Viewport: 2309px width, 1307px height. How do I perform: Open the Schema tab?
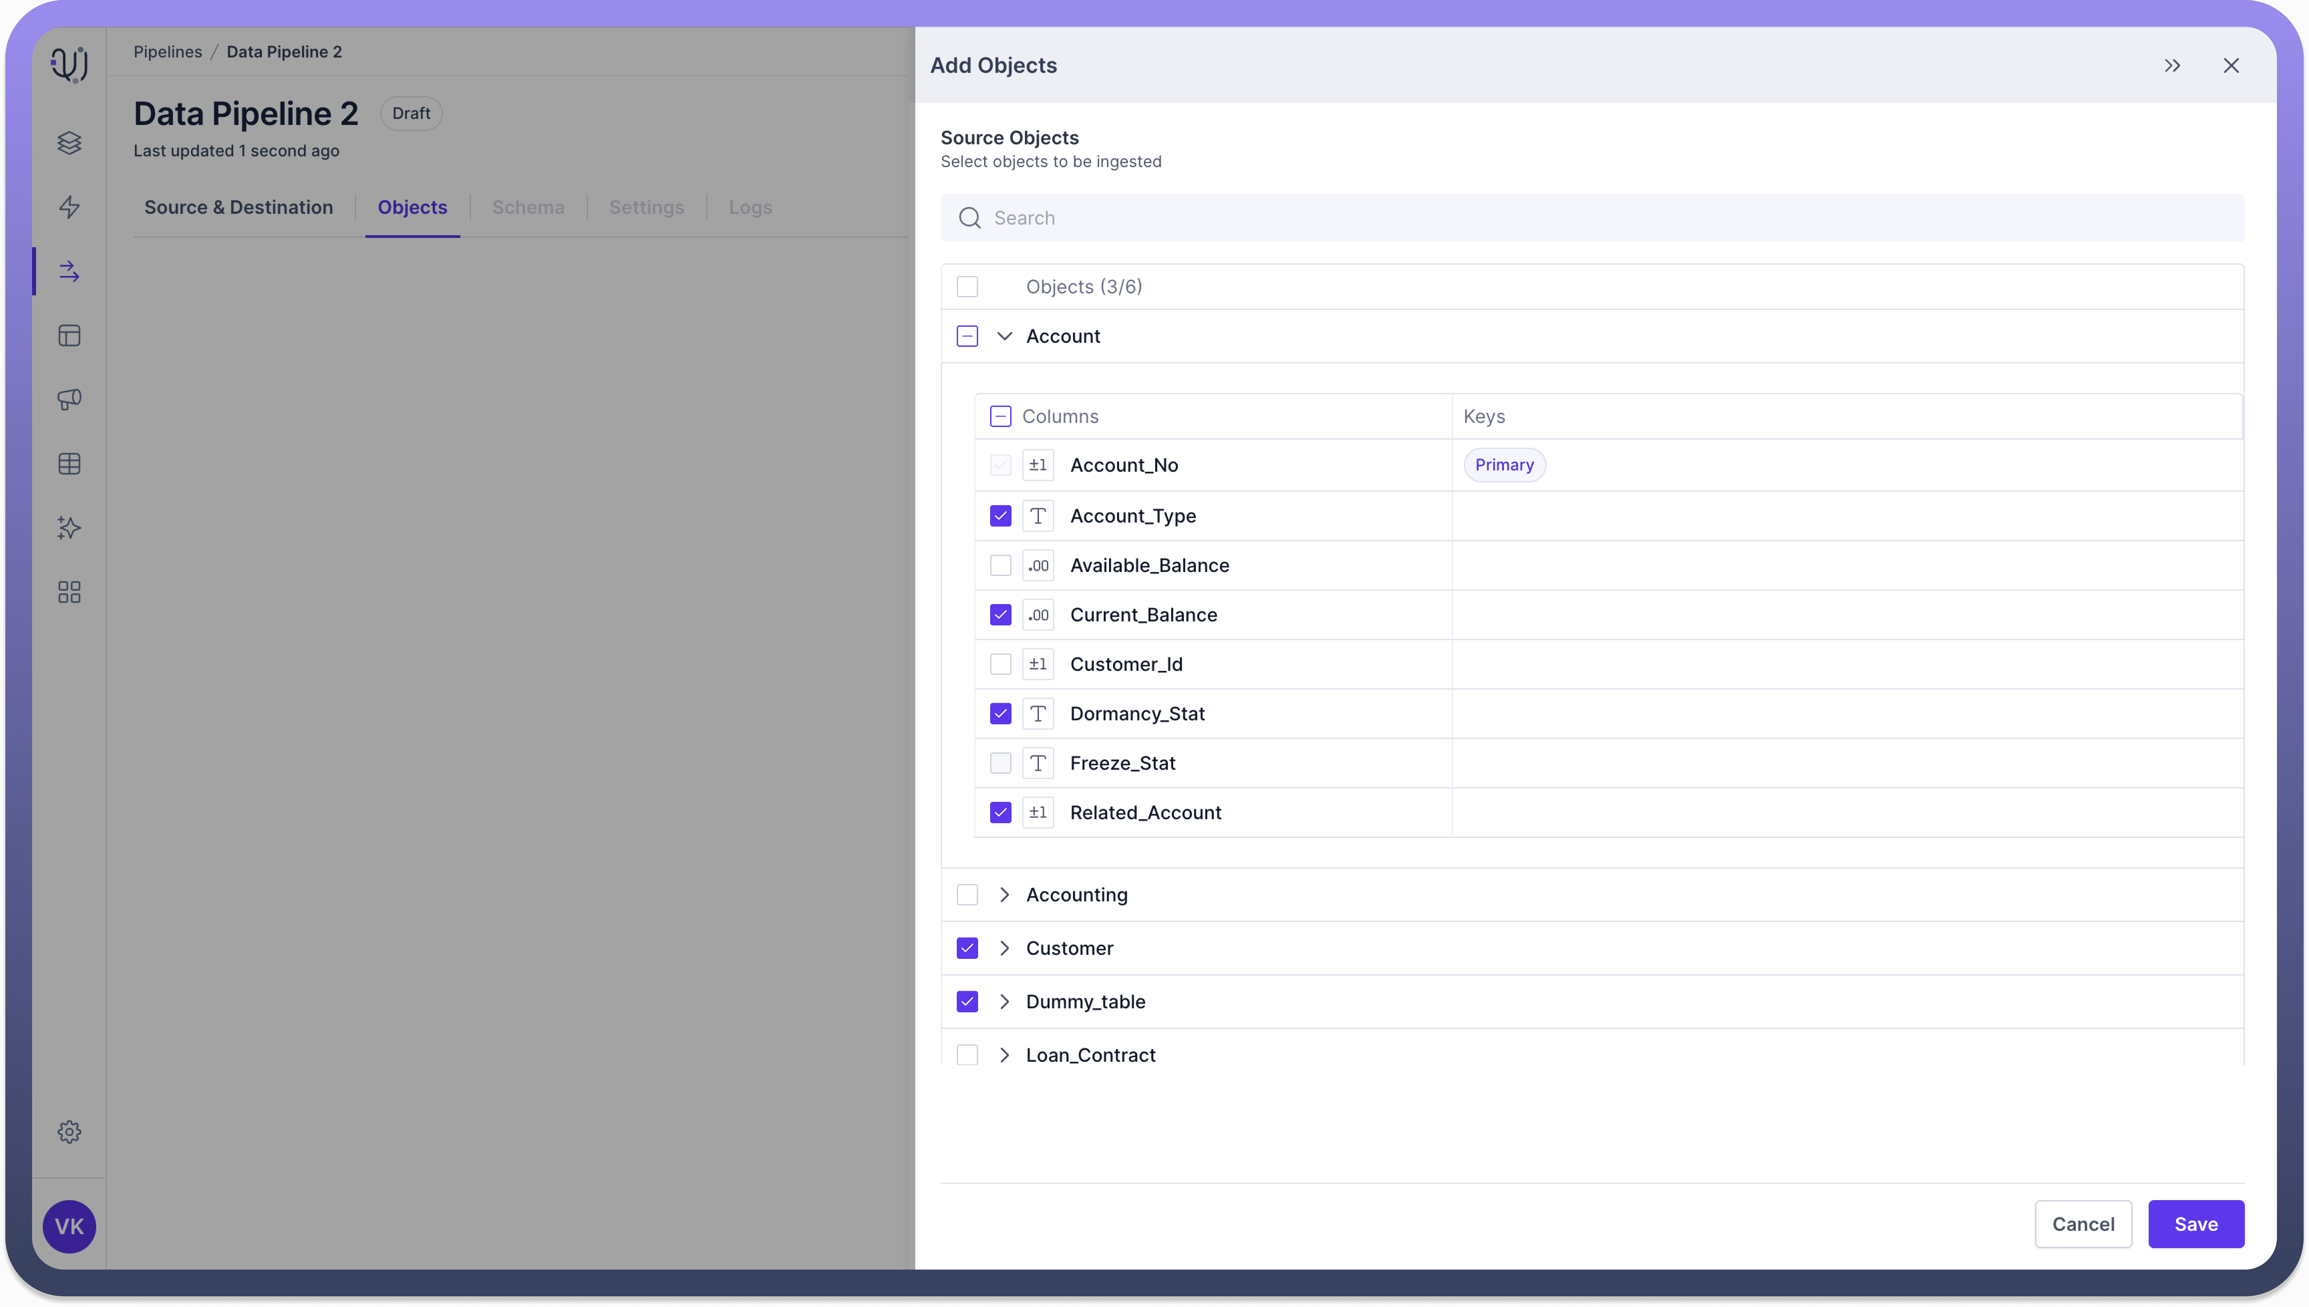point(528,207)
